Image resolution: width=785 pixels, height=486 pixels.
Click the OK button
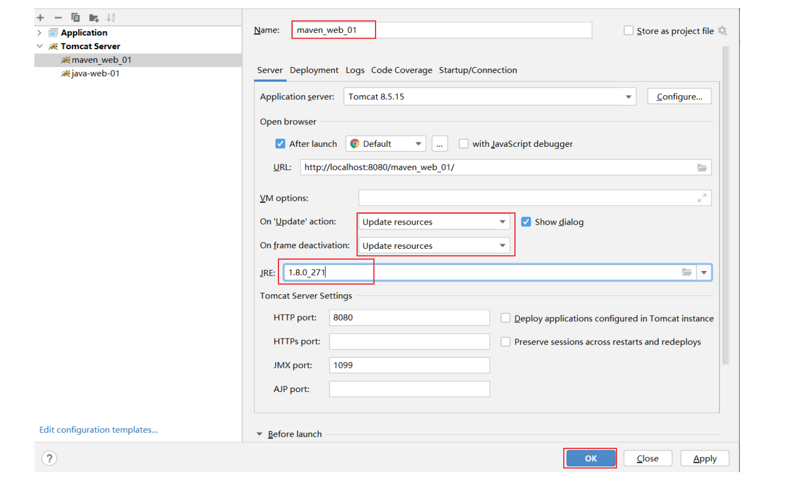[x=591, y=459]
